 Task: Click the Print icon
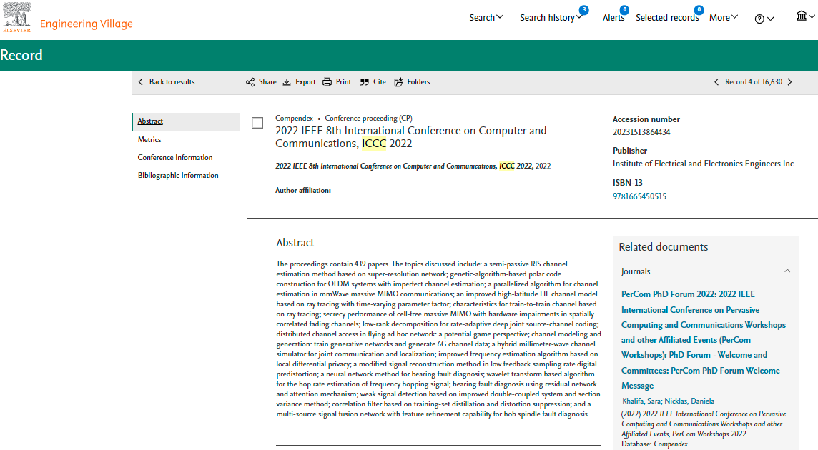pos(327,82)
